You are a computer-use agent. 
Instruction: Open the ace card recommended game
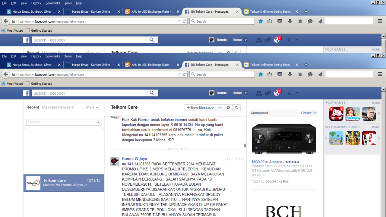point(369,138)
